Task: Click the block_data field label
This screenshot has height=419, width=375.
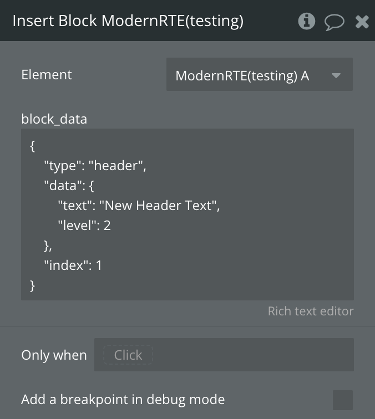Action: [54, 119]
